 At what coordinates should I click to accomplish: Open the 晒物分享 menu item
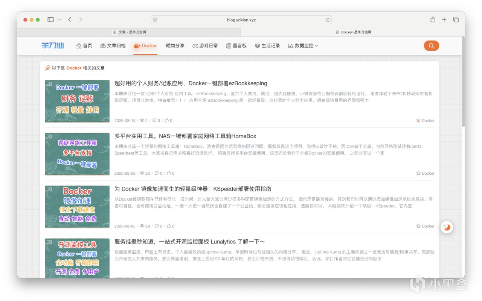point(175,45)
